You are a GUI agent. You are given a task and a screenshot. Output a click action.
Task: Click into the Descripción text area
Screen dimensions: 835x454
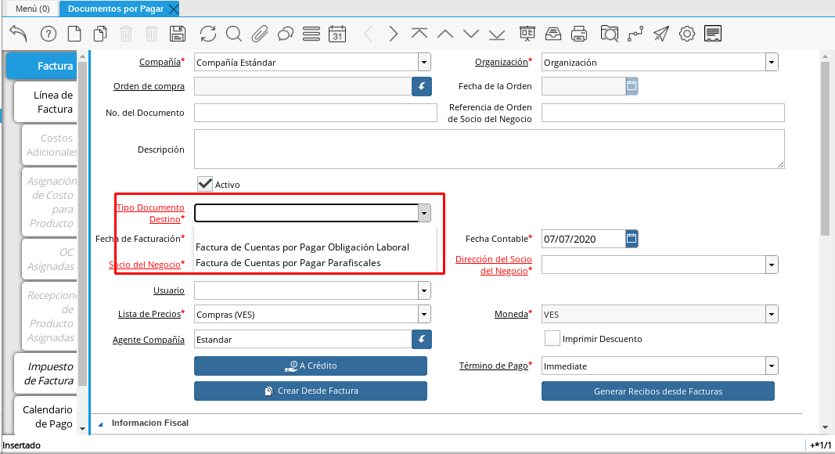tap(489, 150)
